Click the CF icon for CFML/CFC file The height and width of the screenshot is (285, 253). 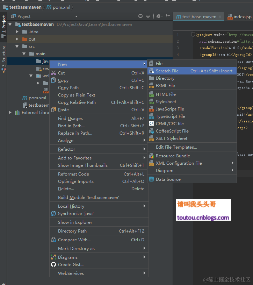pyautogui.click(x=151, y=123)
